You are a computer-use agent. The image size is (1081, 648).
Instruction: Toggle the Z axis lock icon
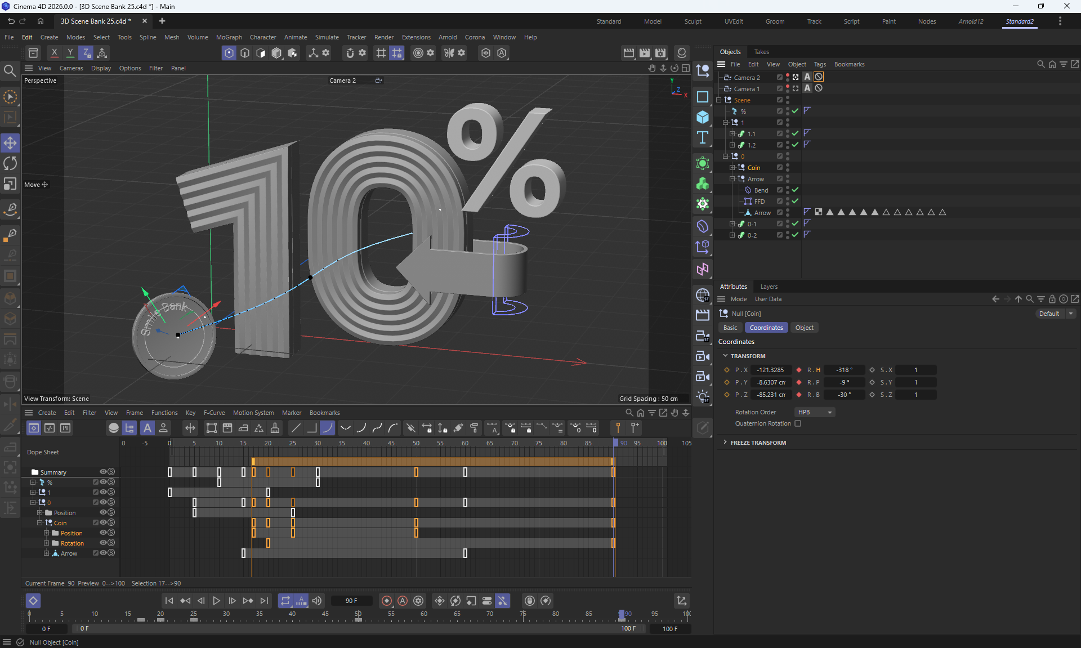click(86, 53)
